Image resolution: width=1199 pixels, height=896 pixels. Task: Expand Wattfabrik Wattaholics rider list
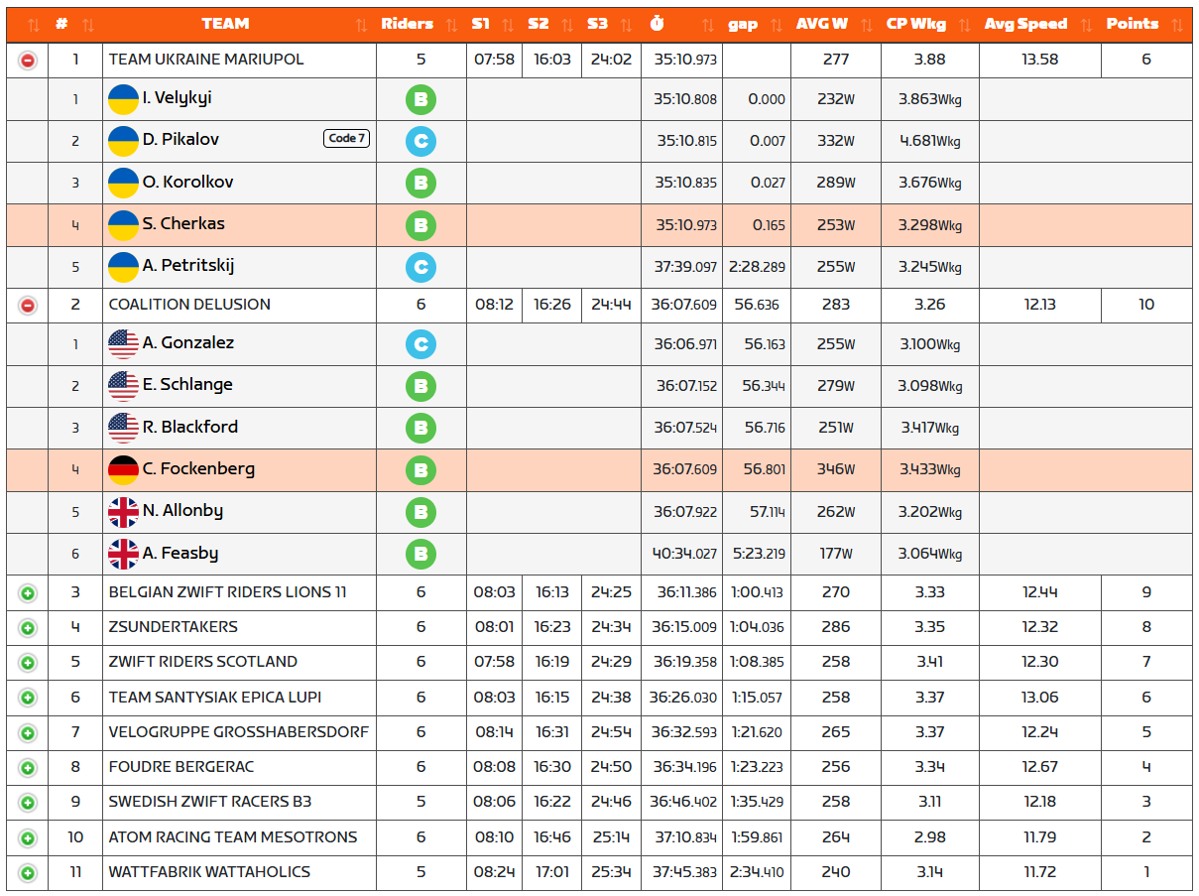click(x=28, y=873)
